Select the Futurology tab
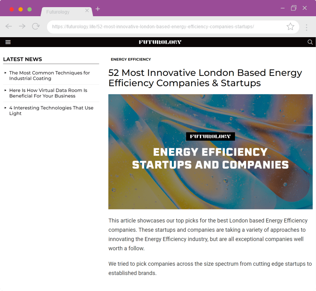 tap(59, 12)
